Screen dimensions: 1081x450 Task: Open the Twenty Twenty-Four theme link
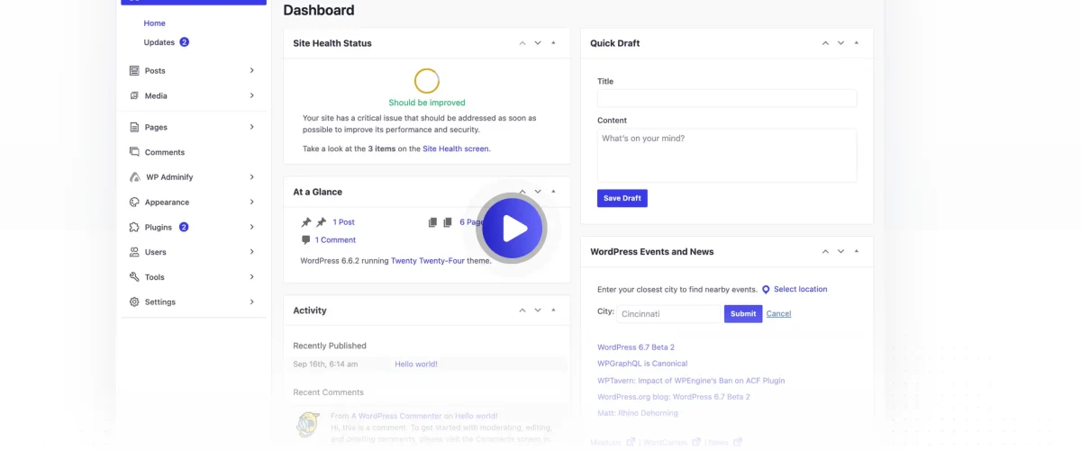[x=427, y=261]
